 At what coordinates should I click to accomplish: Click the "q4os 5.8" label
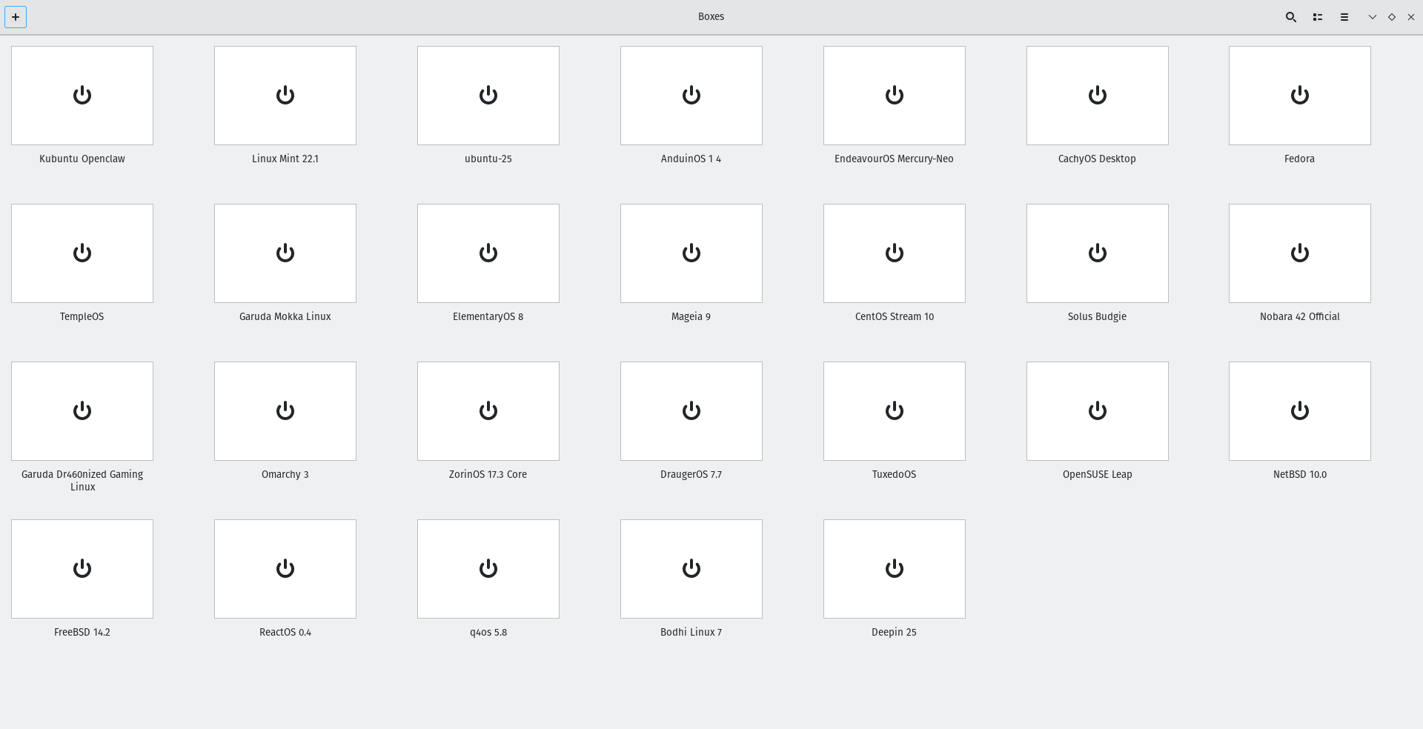488,632
